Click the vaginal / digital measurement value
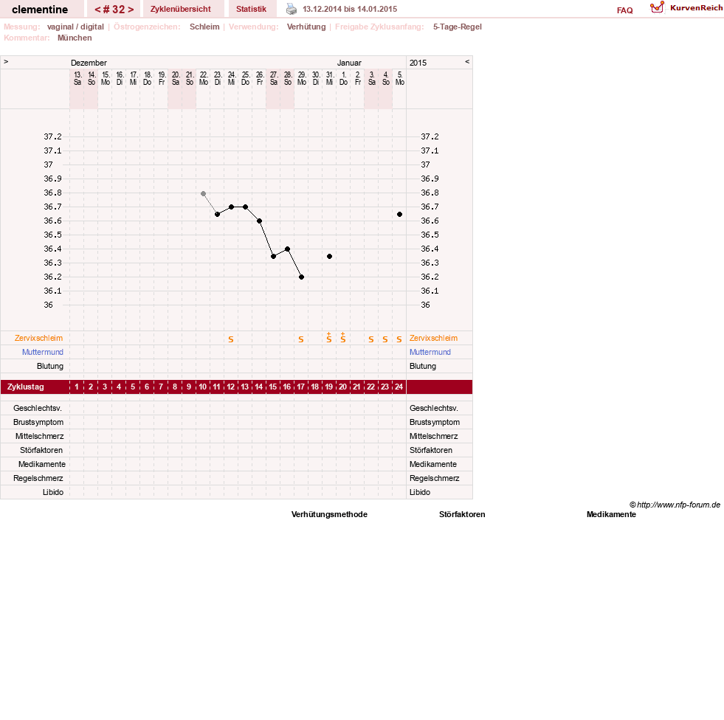This screenshot has height=720, width=724. tap(75, 27)
